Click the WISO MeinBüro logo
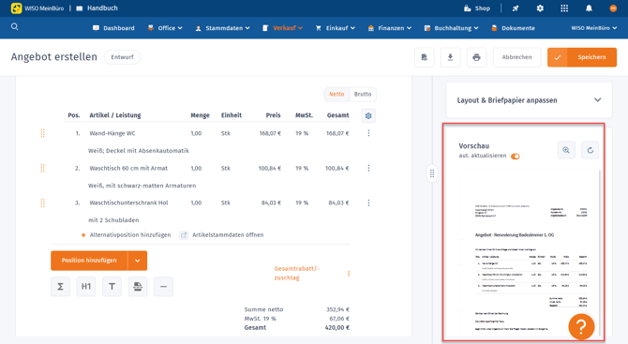 pyautogui.click(x=37, y=8)
